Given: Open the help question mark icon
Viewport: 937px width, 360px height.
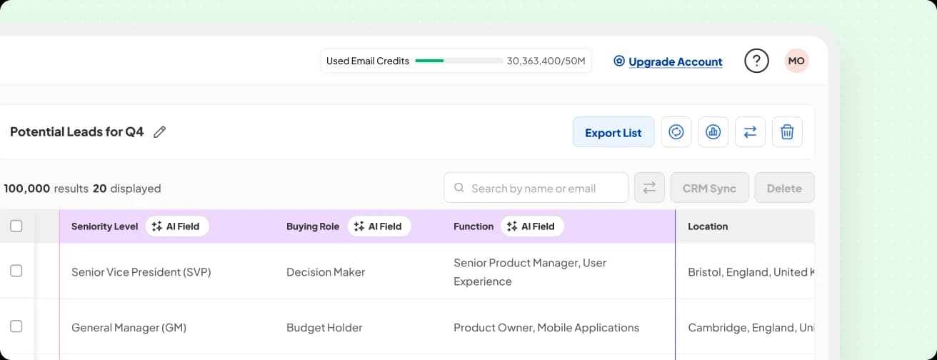Looking at the screenshot, I should point(756,61).
